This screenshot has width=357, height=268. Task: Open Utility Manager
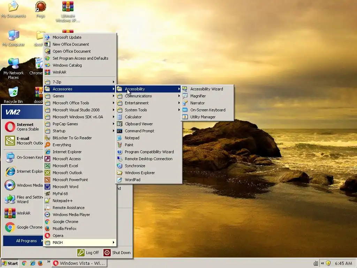[x=207, y=117]
